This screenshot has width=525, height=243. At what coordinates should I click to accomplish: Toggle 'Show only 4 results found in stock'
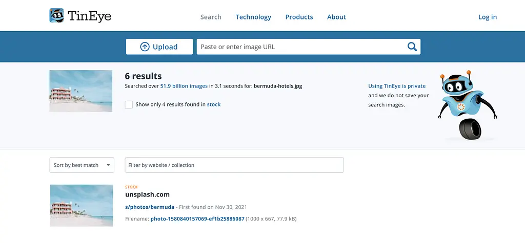click(129, 104)
